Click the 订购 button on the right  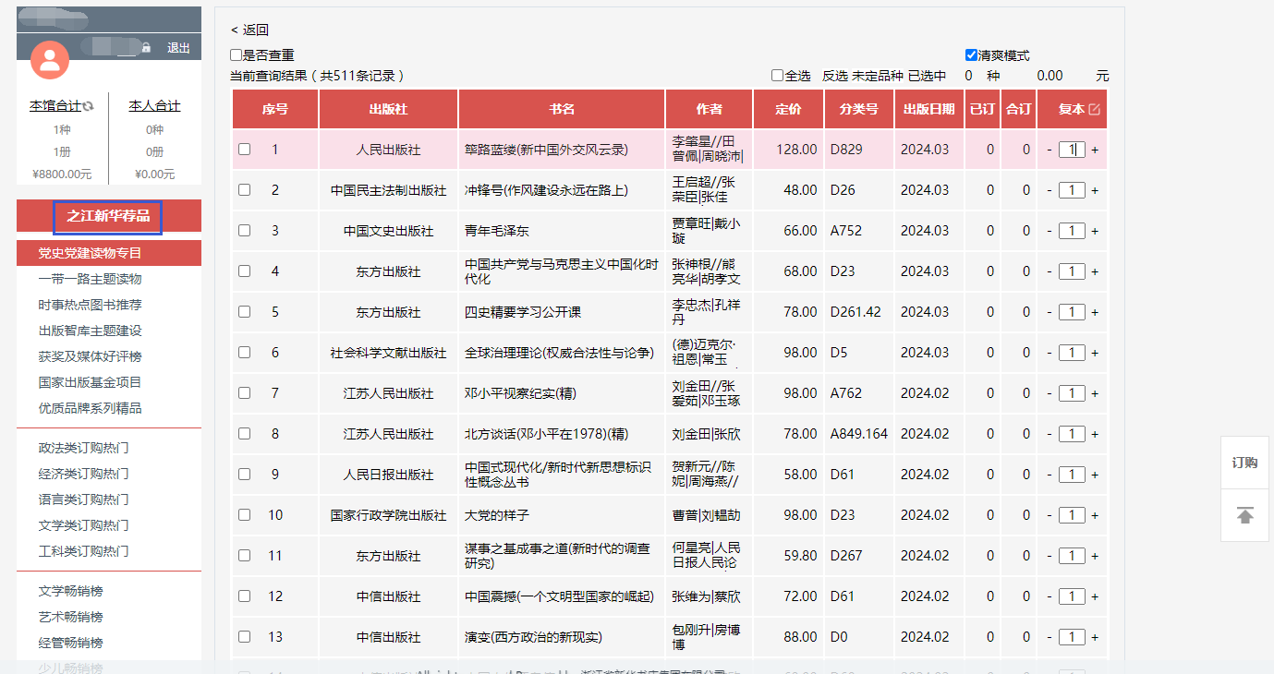click(x=1244, y=463)
